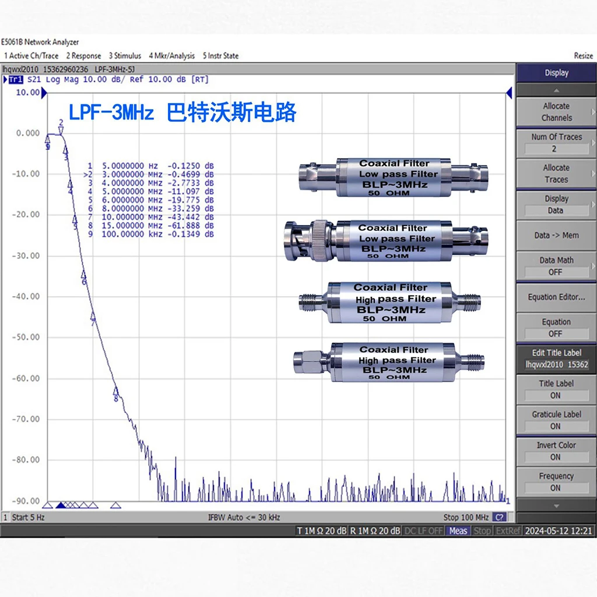
Task: Open the Stimulus menu
Action: (x=125, y=56)
